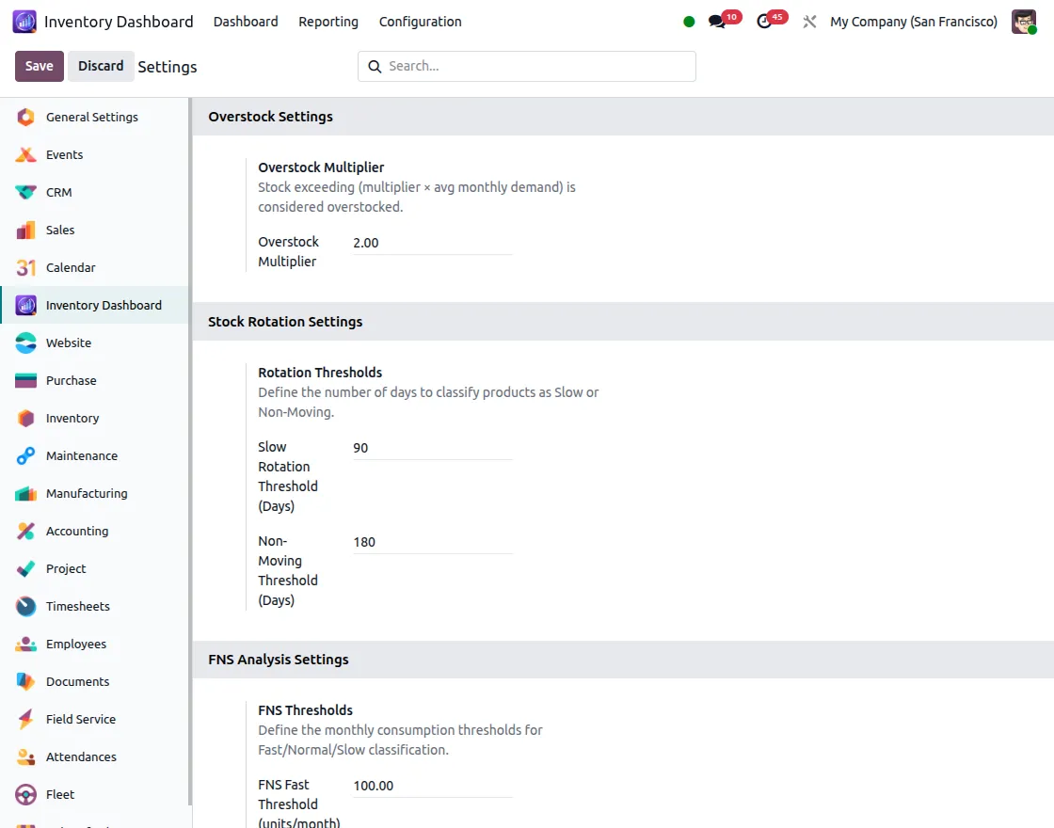This screenshot has width=1054, height=828.
Task: Click the developer tools wrench icon
Action: click(x=809, y=22)
